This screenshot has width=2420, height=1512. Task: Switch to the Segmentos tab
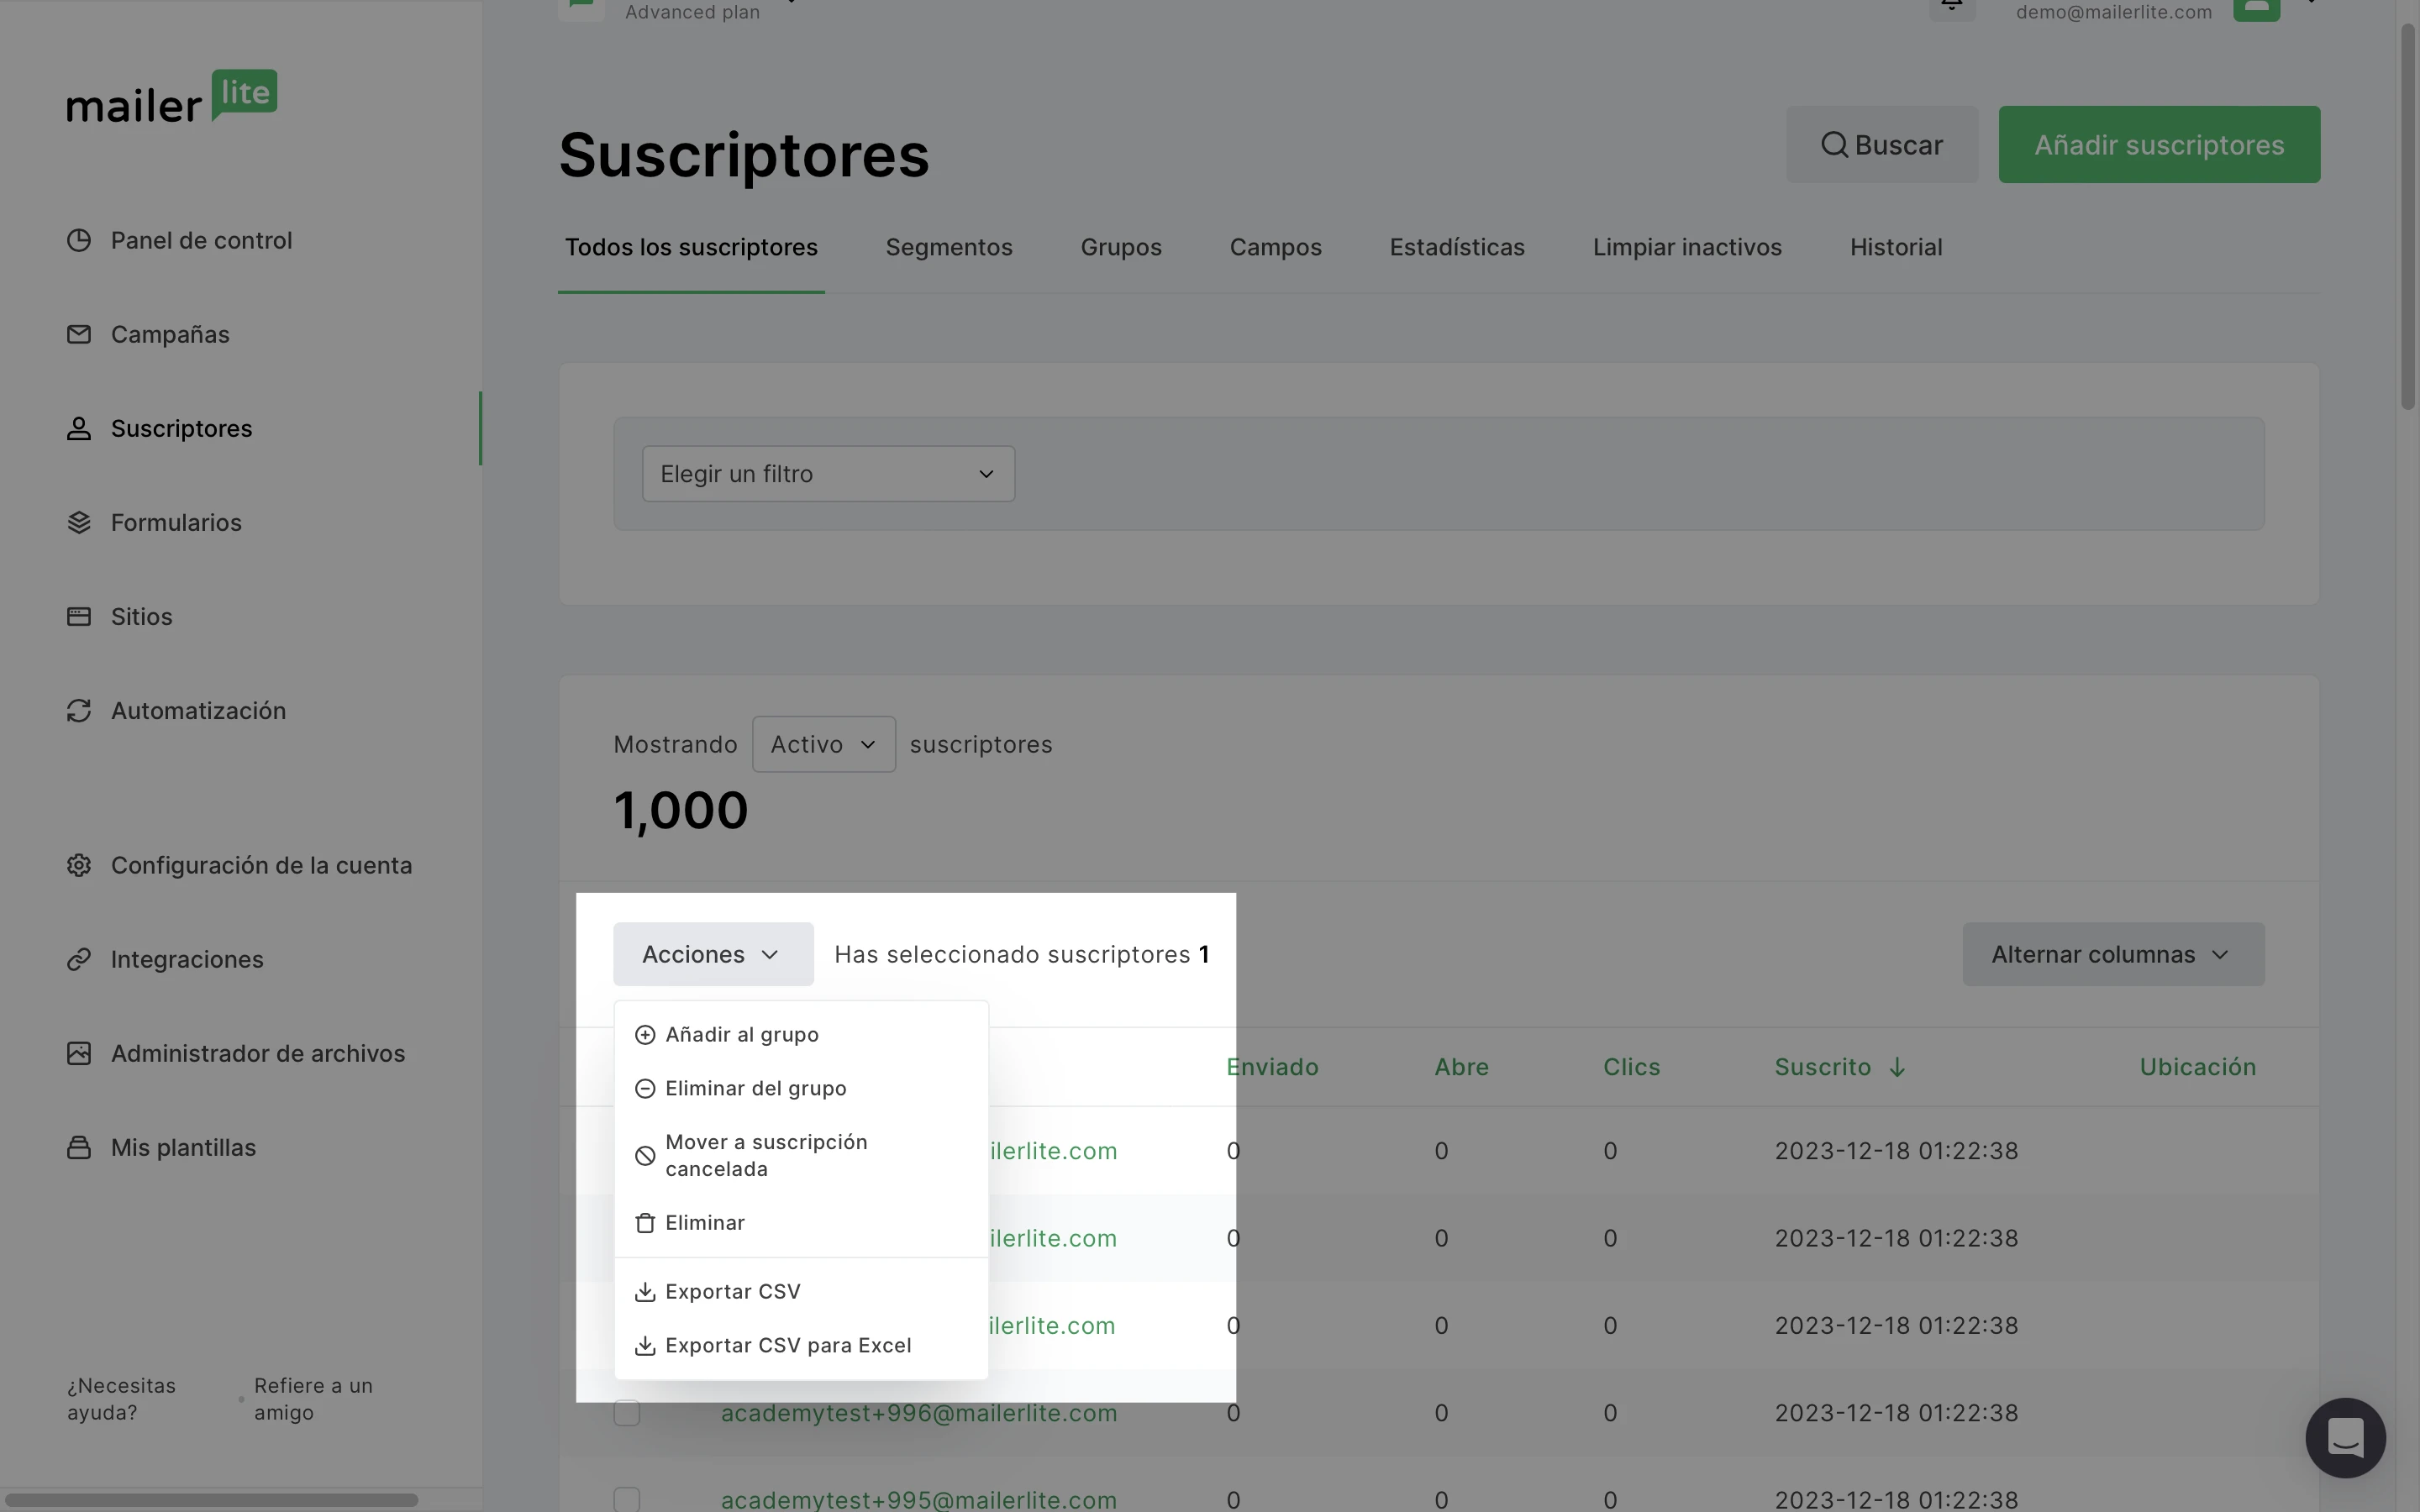949,247
